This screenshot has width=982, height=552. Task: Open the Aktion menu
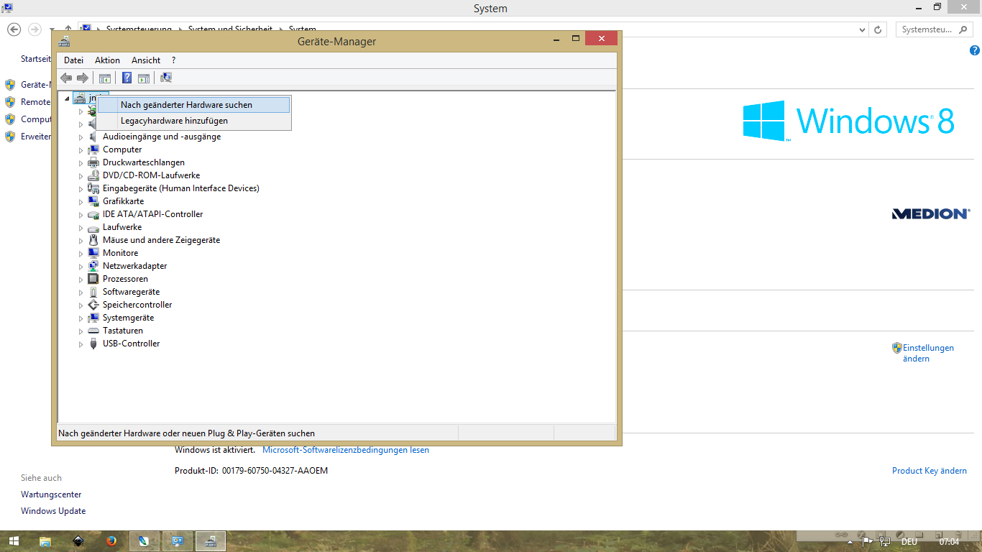click(107, 60)
